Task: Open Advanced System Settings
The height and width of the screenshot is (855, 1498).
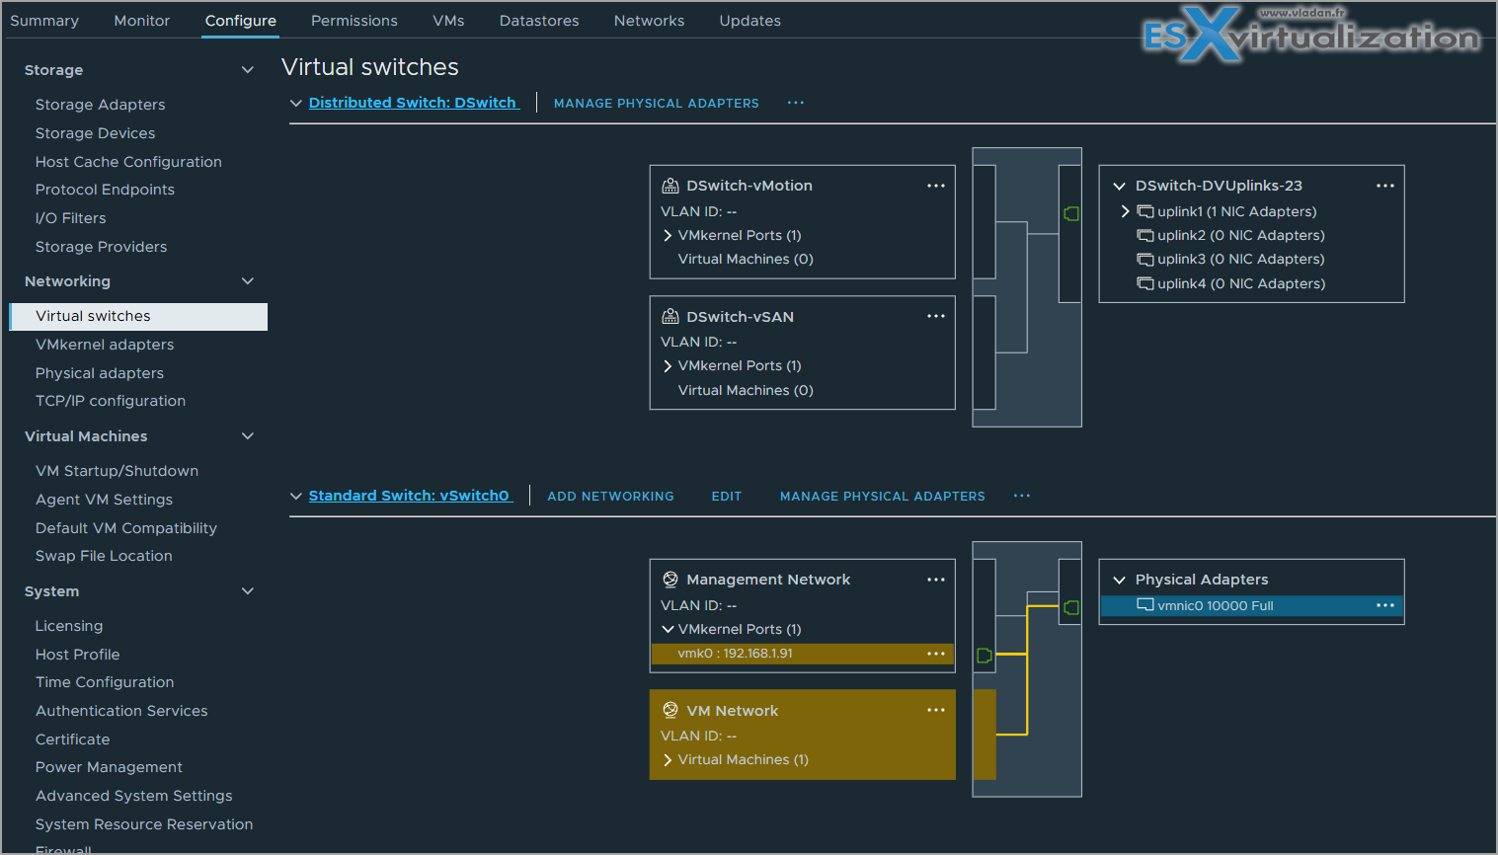Action: (x=134, y=796)
